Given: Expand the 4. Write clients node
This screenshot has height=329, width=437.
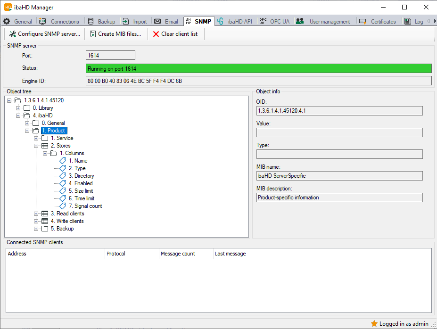Looking at the screenshot, I should click(36, 221).
